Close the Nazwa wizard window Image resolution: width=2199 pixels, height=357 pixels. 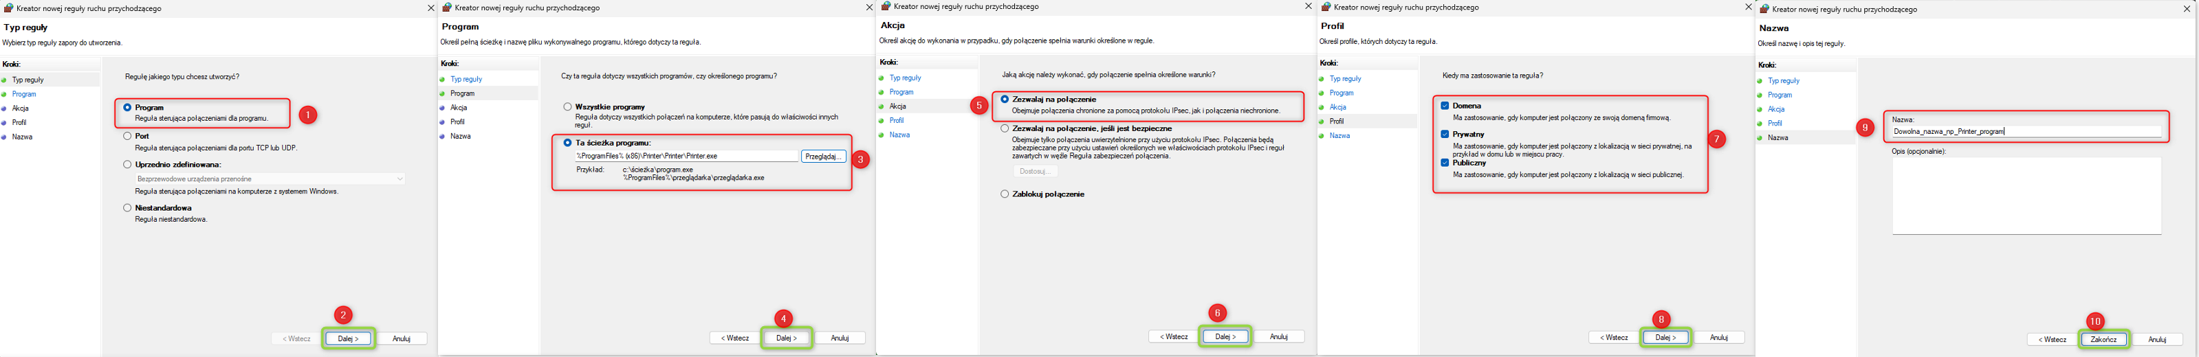(x=2186, y=8)
